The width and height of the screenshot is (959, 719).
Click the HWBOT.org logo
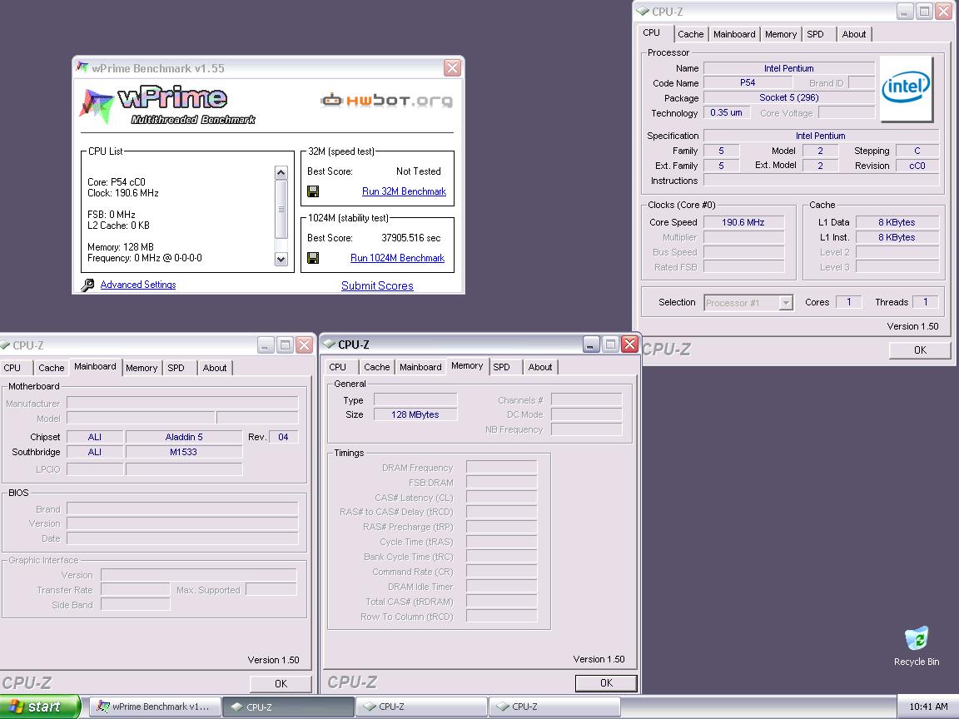coord(387,100)
